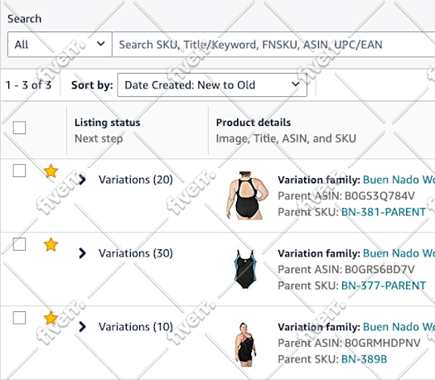Open the BN-381-PARENT SKU link

[x=384, y=212]
